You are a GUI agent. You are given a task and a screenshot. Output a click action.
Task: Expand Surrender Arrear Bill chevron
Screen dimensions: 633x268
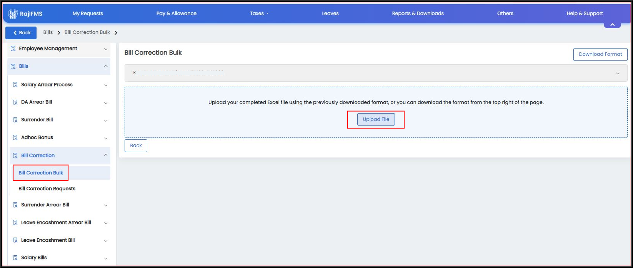106,205
